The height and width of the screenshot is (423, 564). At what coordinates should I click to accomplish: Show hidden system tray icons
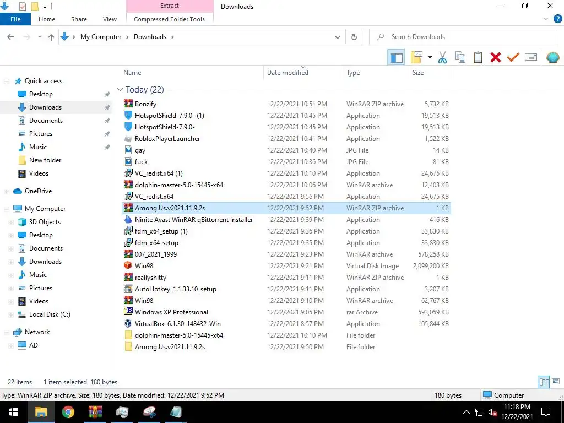pyautogui.click(x=466, y=412)
